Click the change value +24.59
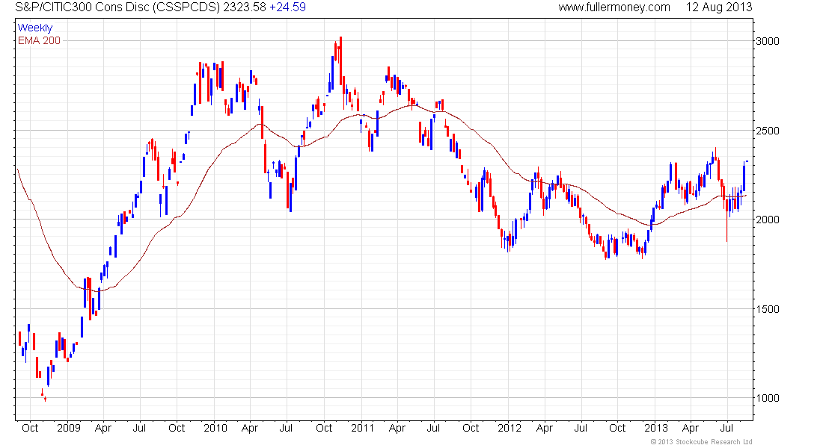Screen dimensions: 823x448 click(287, 7)
